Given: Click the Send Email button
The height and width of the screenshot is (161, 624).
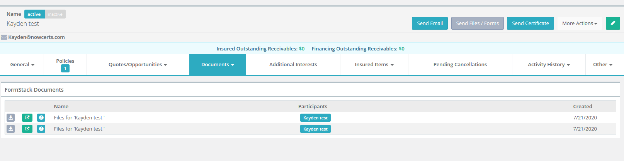Looking at the screenshot, I should (x=430, y=23).
